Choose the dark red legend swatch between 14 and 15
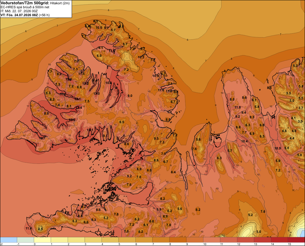The height and width of the screenshot is (246, 305). tap(279, 240)
